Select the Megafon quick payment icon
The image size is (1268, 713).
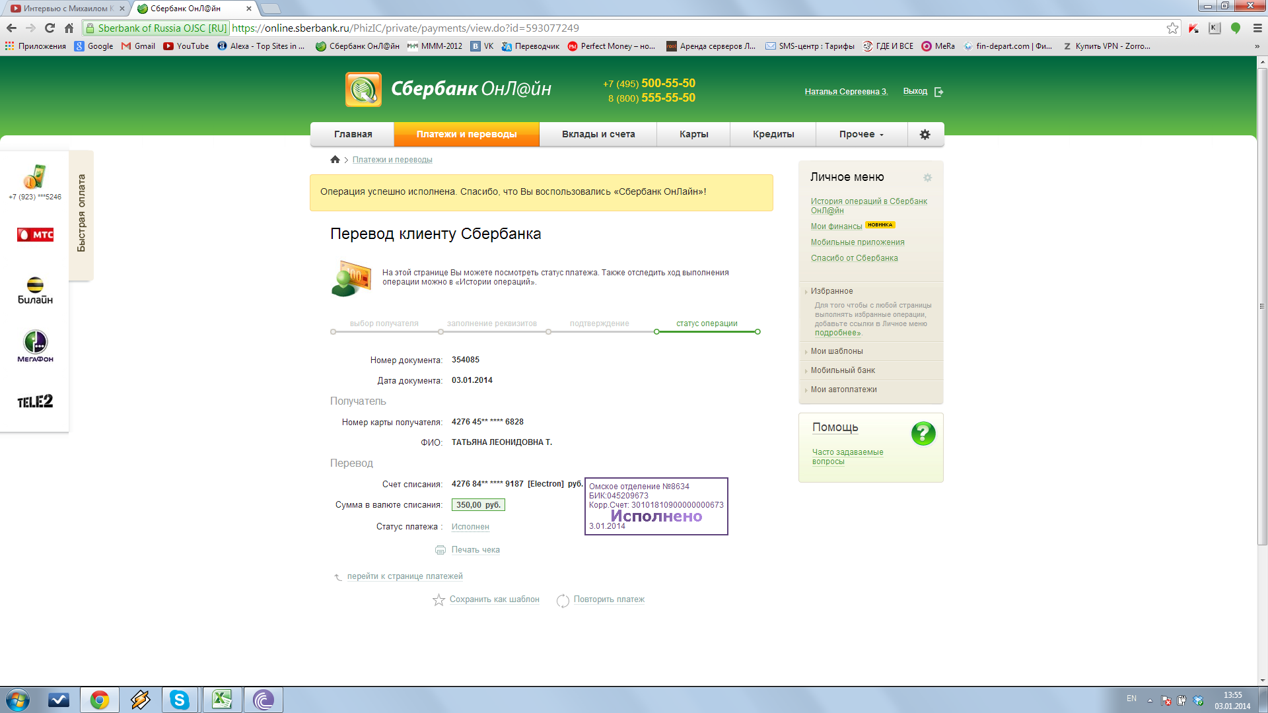(x=35, y=347)
